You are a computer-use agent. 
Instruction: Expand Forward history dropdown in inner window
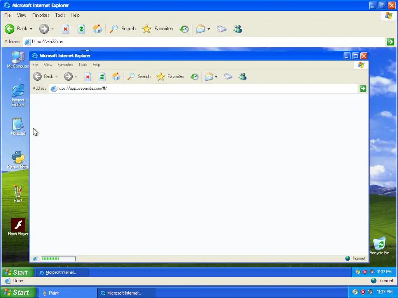click(x=76, y=77)
